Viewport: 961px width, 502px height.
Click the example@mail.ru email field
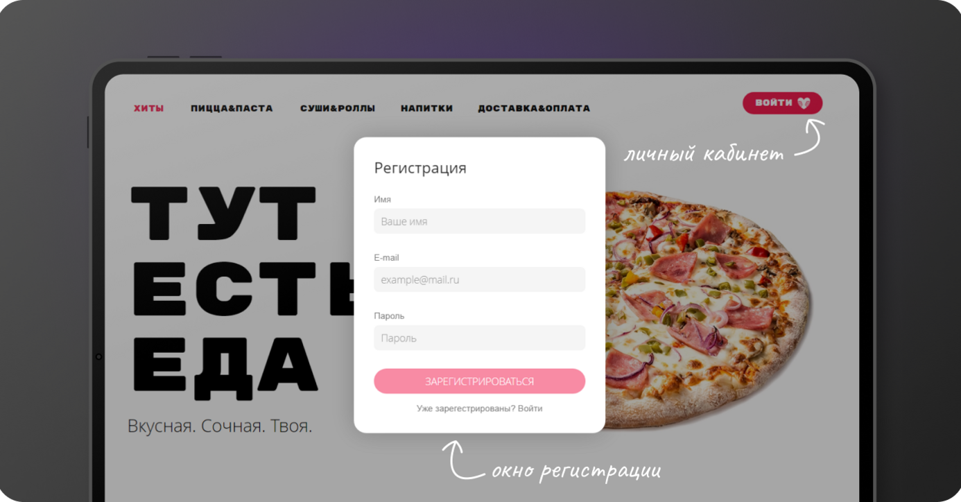click(479, 279)
